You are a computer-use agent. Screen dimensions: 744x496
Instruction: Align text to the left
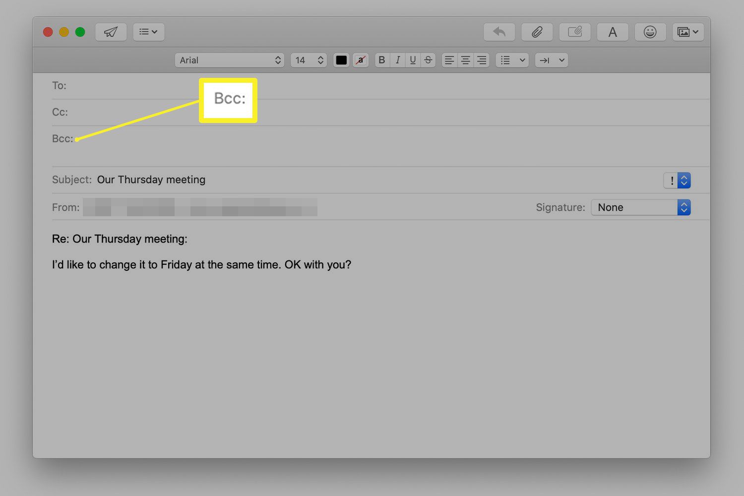click(x=449, y=60)
